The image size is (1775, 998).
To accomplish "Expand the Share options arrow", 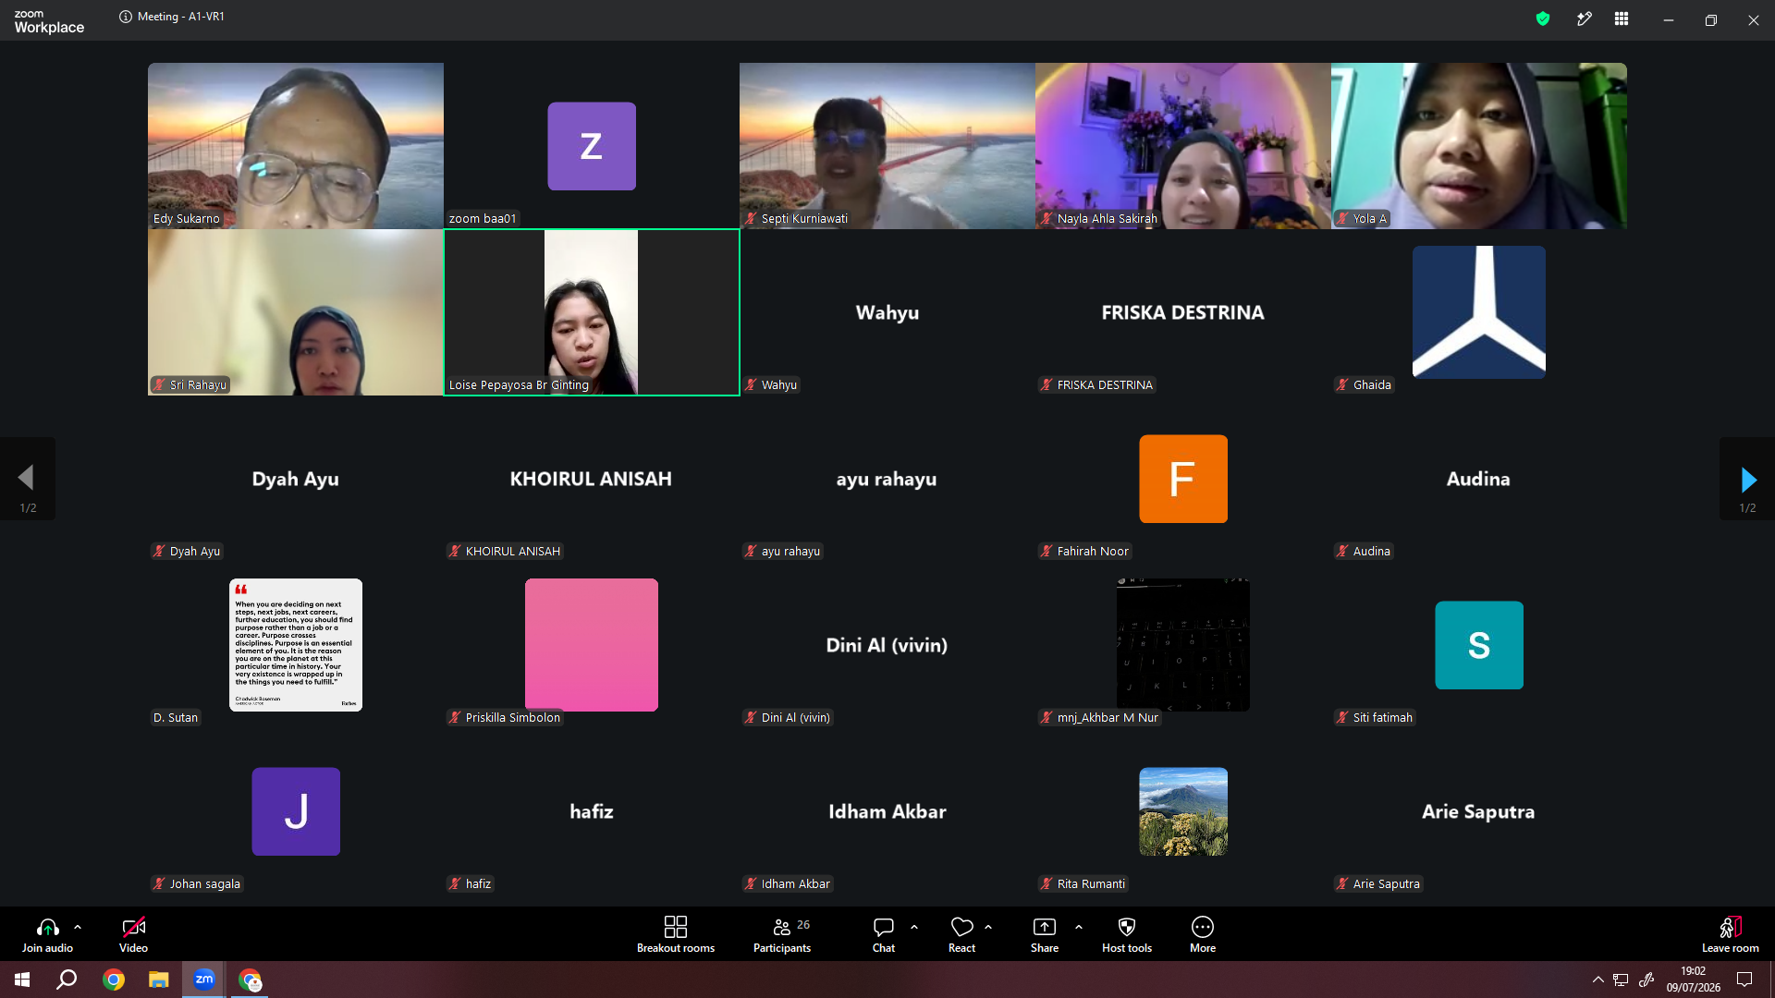I will pos(1079,927).
